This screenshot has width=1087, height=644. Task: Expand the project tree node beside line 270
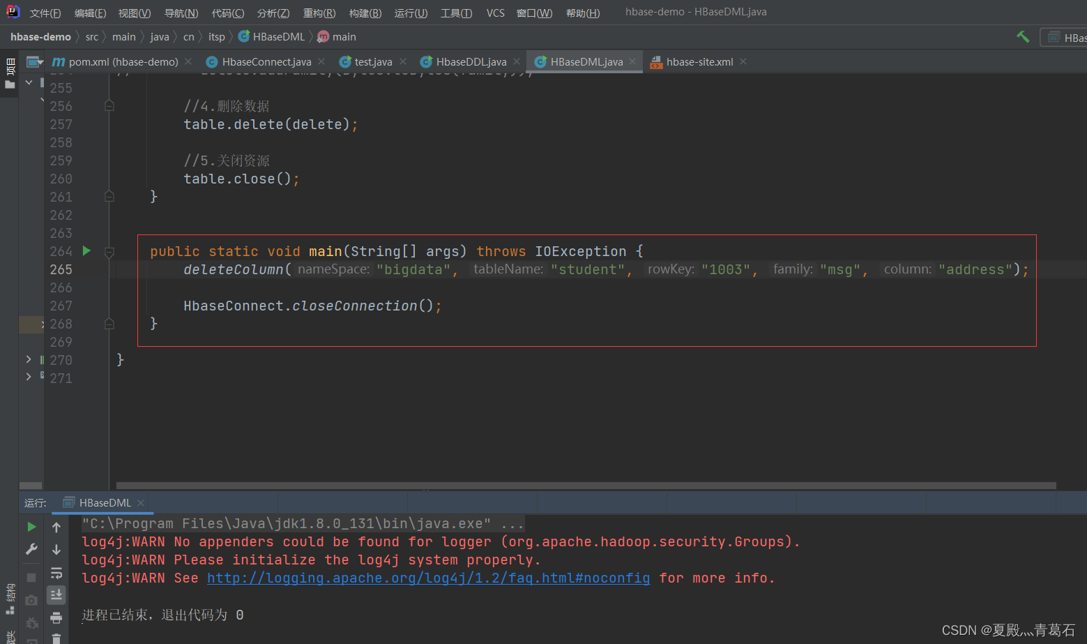point(29,359)
